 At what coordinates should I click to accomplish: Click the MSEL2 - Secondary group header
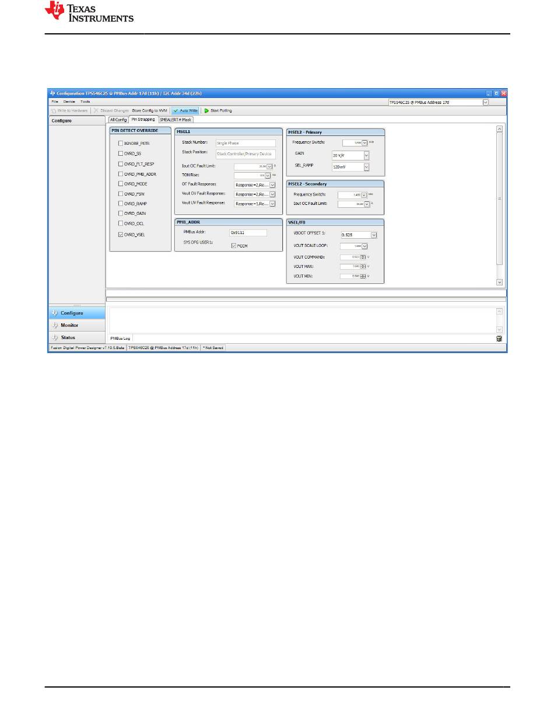(335, 184)
